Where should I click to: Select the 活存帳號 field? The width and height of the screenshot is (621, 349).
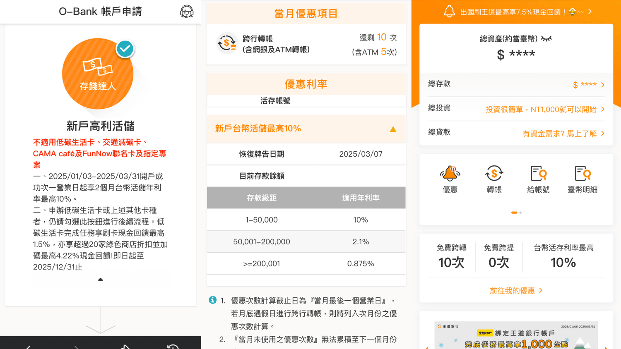click(306, 101)
